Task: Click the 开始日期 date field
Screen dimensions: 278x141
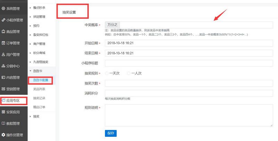Action: [x=189, y=43]
